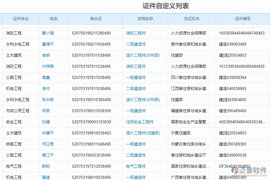Click 电气工程师 link in 断郎's row

pos(136,166)
